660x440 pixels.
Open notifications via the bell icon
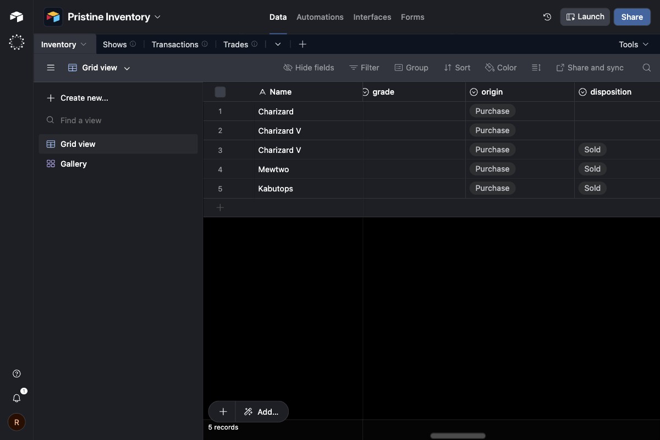(16, 398)
